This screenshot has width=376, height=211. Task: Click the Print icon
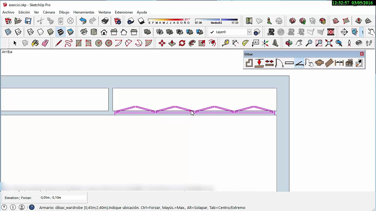click(x=105, y=21)
